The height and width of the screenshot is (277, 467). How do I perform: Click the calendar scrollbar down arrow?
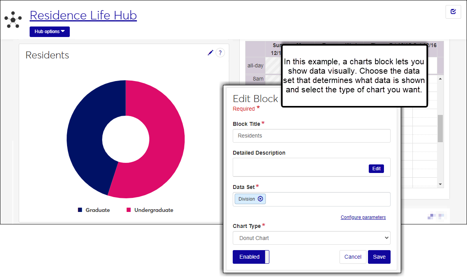[x=440, y=184]
